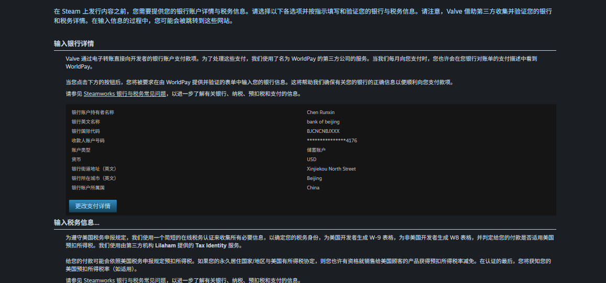Viewport: 606px width, 283px height.
Task: Select the 银行帐户所属国 label
Action: tap(88, 188)
